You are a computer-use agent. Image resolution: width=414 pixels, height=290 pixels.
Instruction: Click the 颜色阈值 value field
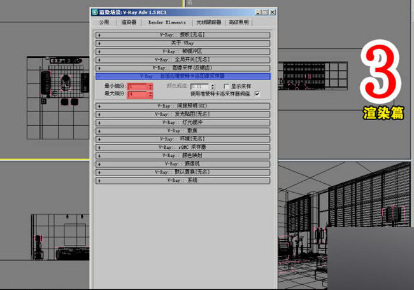[x=200, y=86]
